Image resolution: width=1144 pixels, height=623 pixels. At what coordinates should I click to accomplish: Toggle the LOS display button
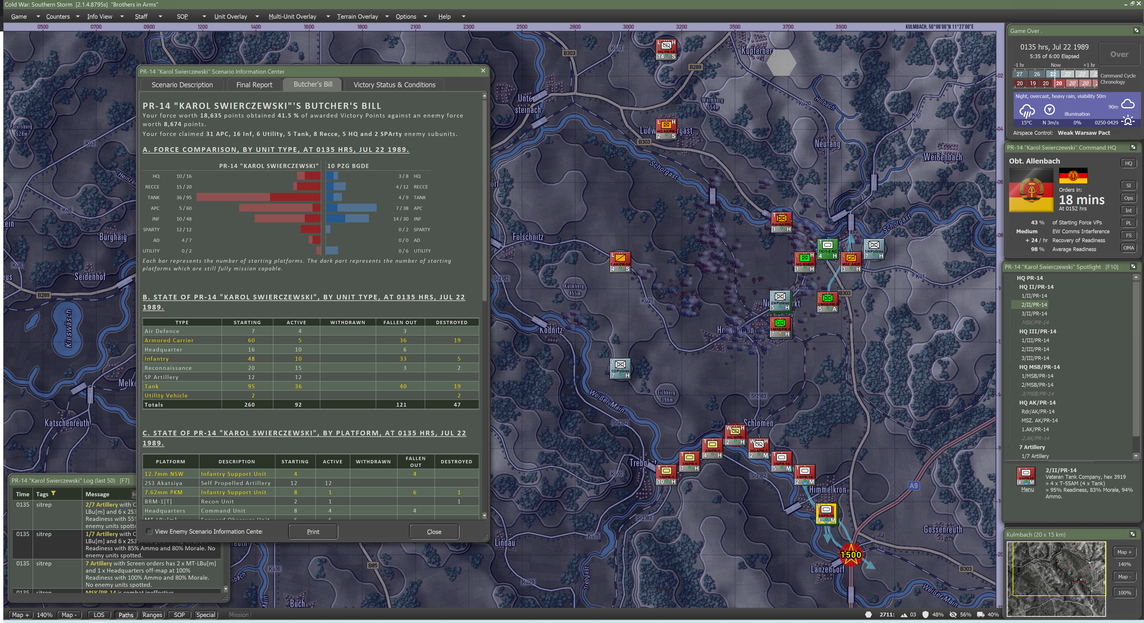pyautogui.click(x=99, y=615)
